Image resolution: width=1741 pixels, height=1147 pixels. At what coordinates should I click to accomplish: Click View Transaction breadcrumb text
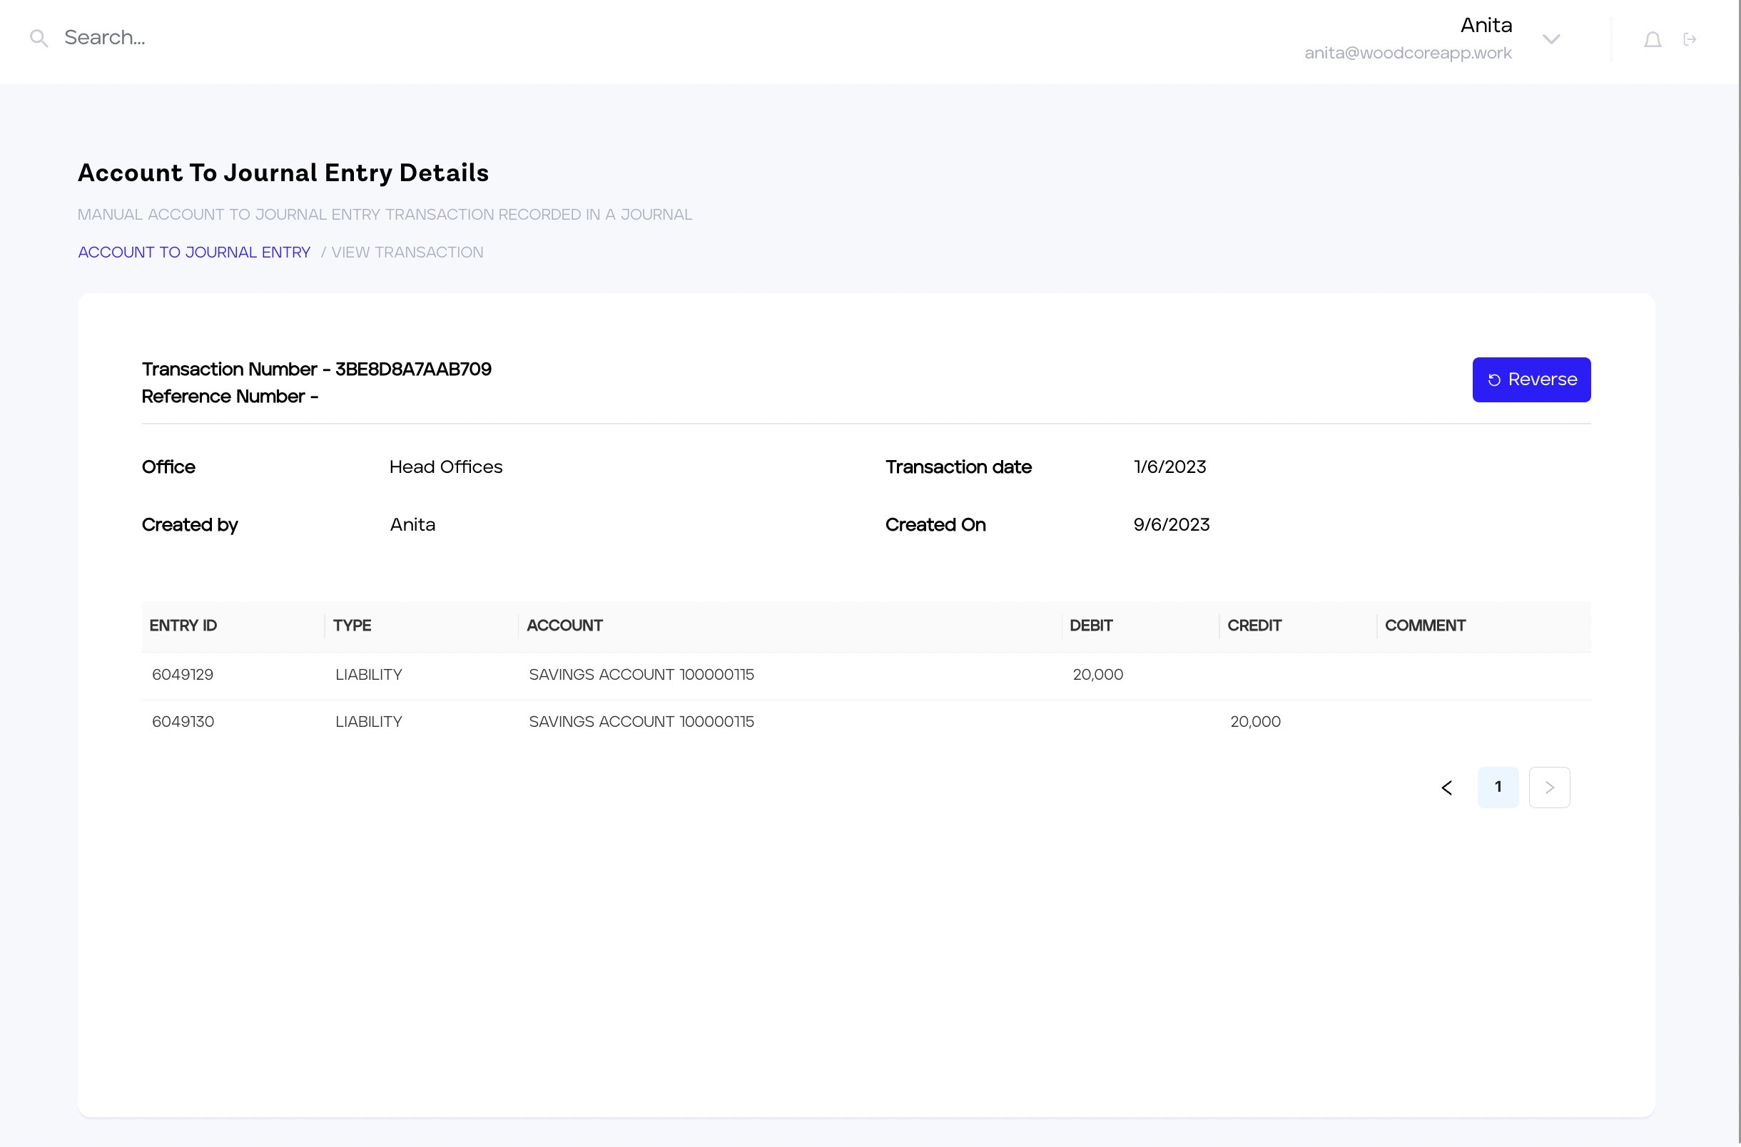click(x=407, y=253)
